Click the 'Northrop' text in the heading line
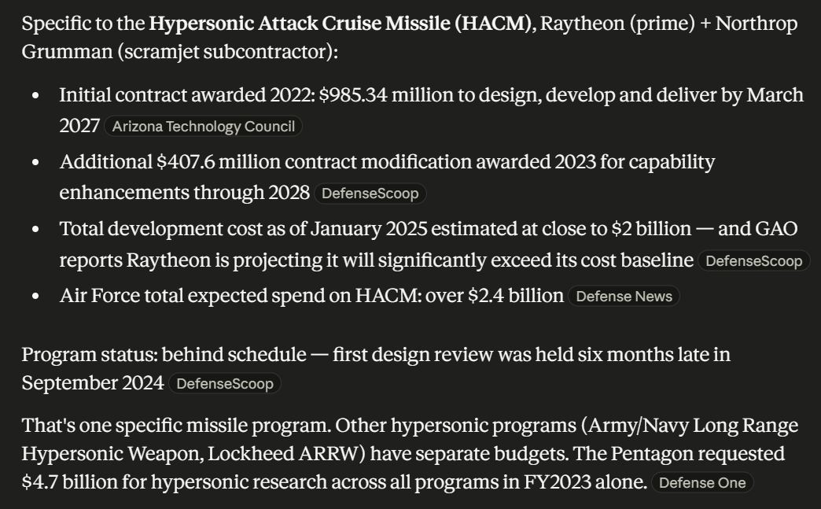 (757, 24)
